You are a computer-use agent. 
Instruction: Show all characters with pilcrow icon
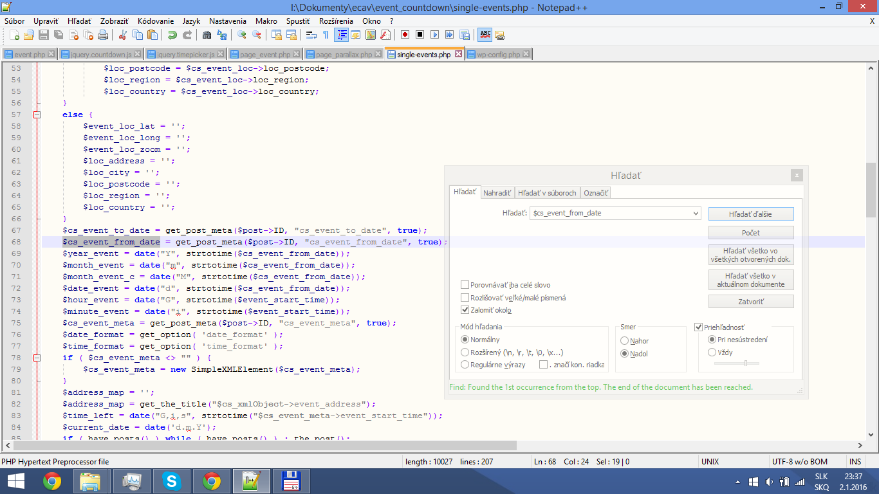[x=326, y=35]
